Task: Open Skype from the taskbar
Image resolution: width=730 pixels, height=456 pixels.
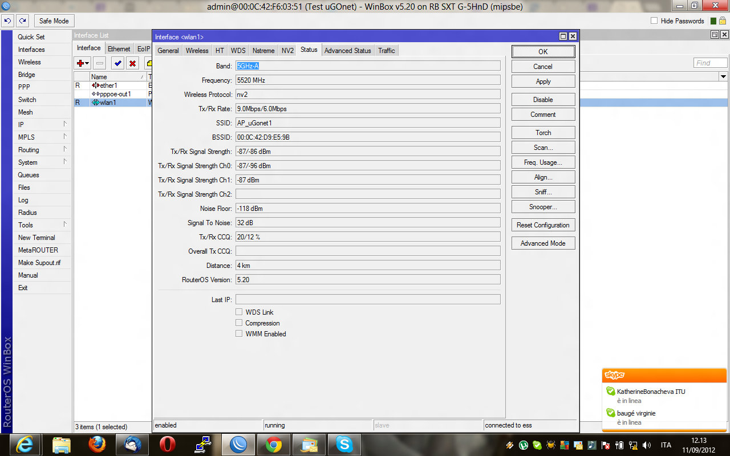Action: click(344, 445)
